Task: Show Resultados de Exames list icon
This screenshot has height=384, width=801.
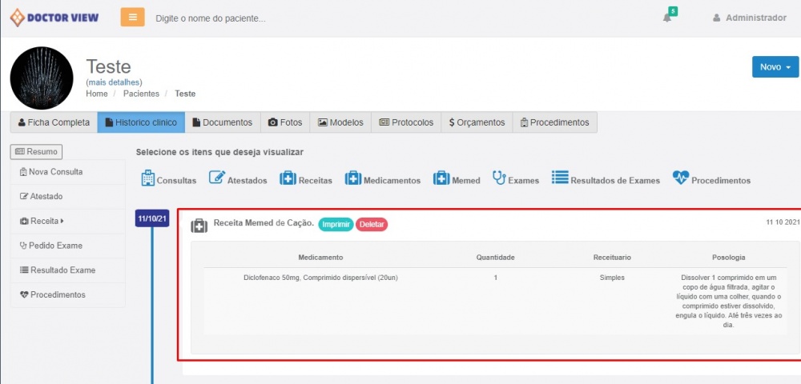Action: click(560, 178)
